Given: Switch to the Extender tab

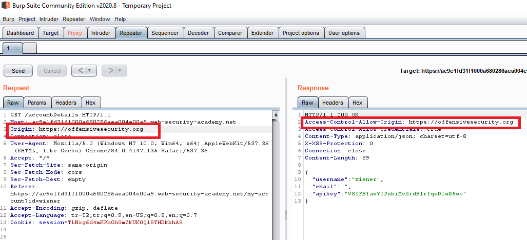Looking at the screenshot, I should click(263, 33).
